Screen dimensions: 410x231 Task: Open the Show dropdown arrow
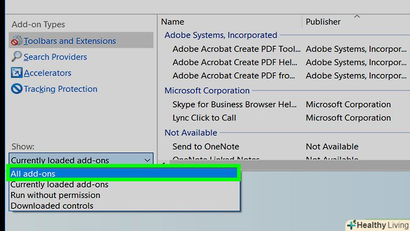pos(147,160)
